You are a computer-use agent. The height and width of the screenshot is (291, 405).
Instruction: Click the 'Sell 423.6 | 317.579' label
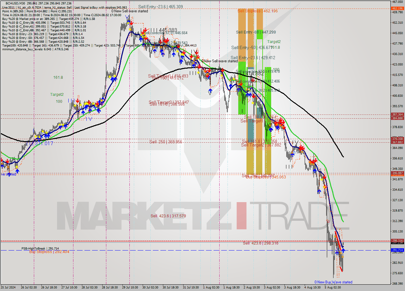[168, 216]
